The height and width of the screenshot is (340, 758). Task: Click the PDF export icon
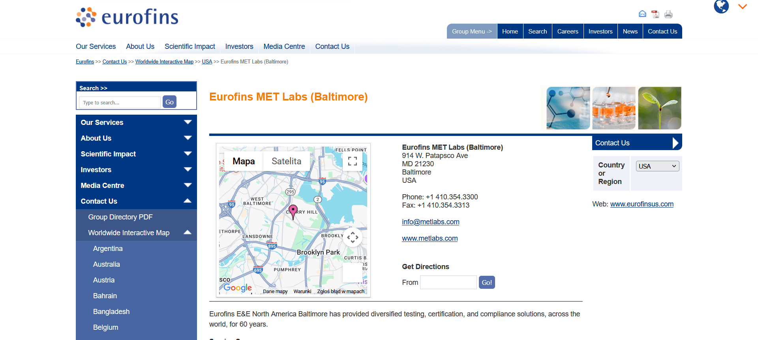pyautogui.click(x=655, y=14)
